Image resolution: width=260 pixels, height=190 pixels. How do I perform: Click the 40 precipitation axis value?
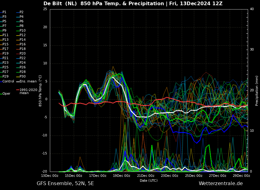click(x=252, y=9)
